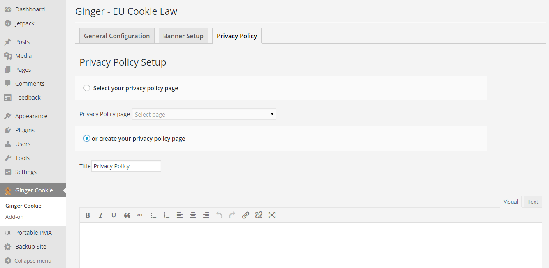The image size is (549, 268).
Task: Redo last edit in editor
Action: click(x=232, y=215)
